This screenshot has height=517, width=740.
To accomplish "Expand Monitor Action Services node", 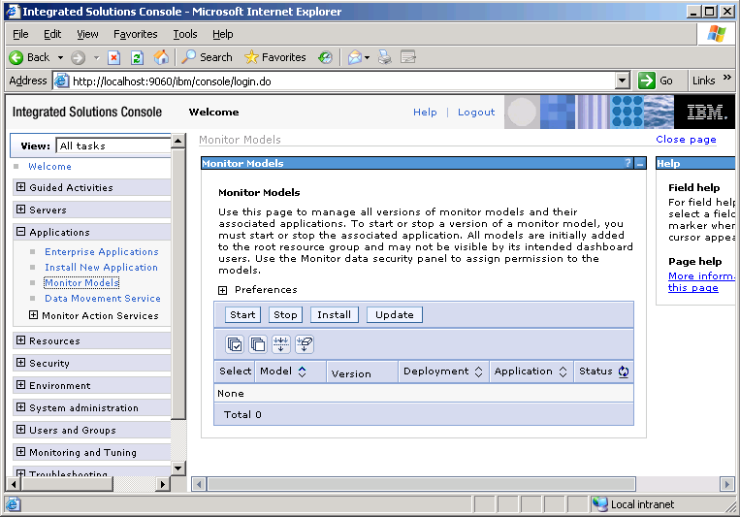I will pyautogui.click(x=34, y=315).
